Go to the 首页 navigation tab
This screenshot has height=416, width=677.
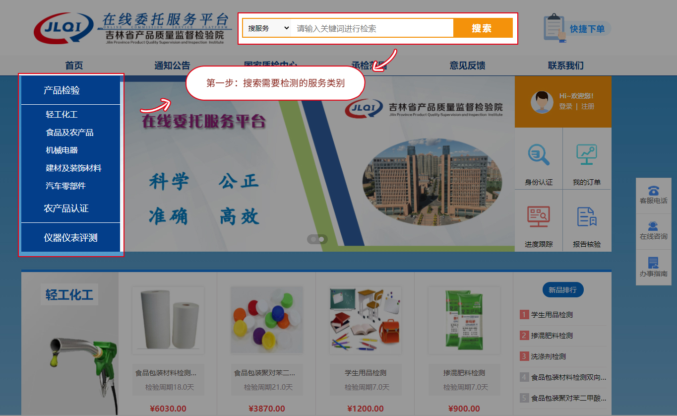click(74, 66)
